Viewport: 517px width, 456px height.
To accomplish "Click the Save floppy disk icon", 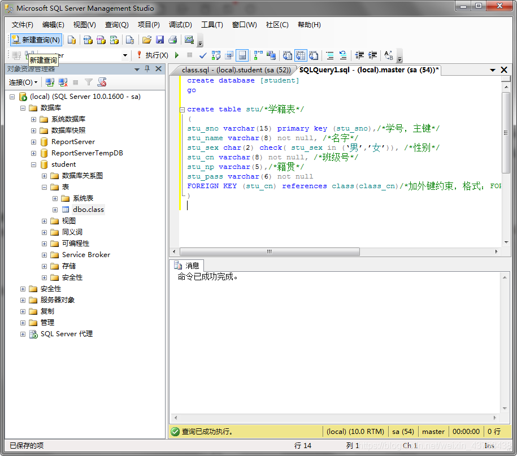I will click(160, 40).
